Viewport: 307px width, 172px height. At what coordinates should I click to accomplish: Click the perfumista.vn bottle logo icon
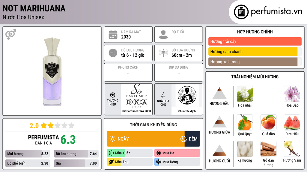click(241, 12)
